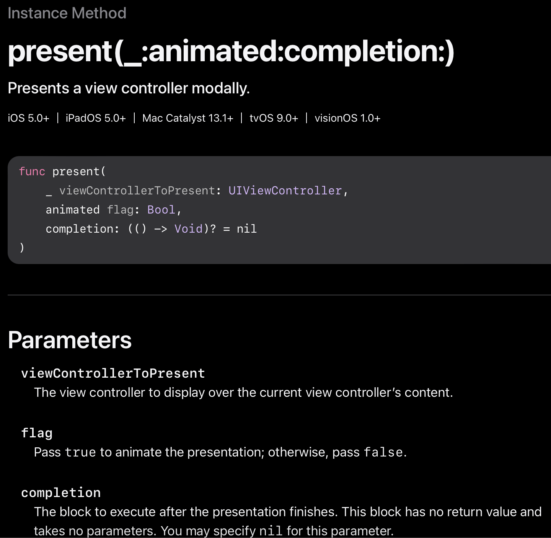Click the visionOS 1.0+ availability label
The width and height of the screenshot is (551, 538).
[x=347, y=118]
